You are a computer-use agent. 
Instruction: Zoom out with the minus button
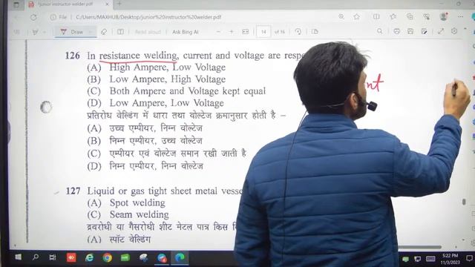218,32
